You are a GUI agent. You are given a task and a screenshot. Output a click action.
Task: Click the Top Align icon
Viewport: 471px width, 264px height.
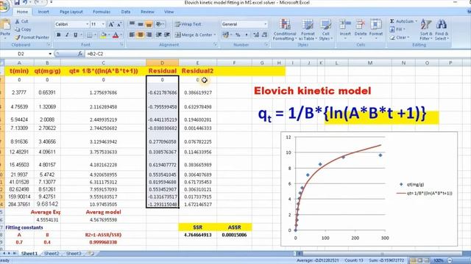tap(132, 24)
